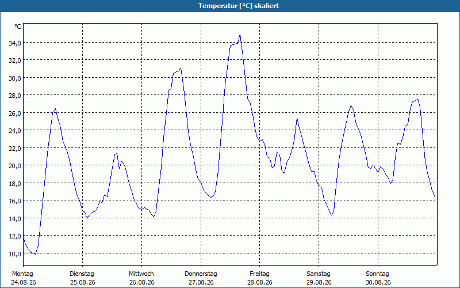Click the Sonntag day label
Screen dimensions: 460x288
pos(378,274)
